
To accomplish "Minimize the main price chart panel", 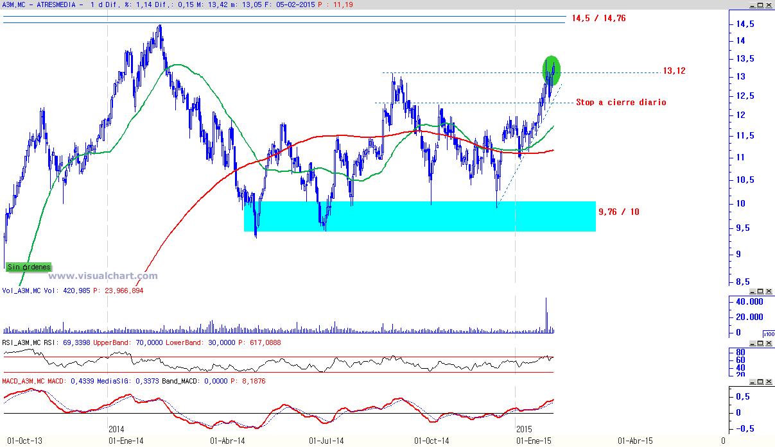I will 752,4.
